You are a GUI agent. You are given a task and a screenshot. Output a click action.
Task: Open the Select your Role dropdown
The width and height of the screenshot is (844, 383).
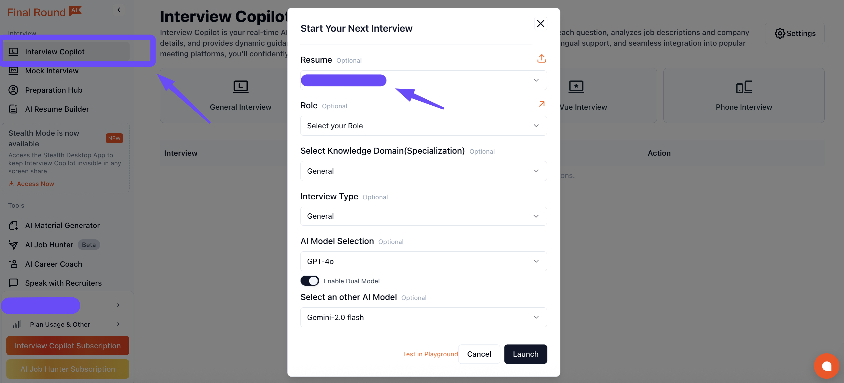pos(423,126)
